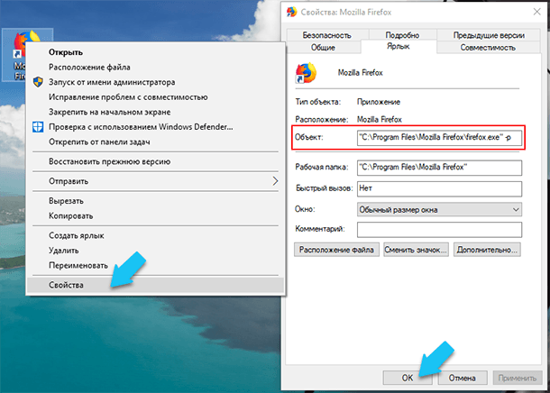Click the Firefox icon in the Properties title bar
Screen dimensions: 550x393
point(292,12)
